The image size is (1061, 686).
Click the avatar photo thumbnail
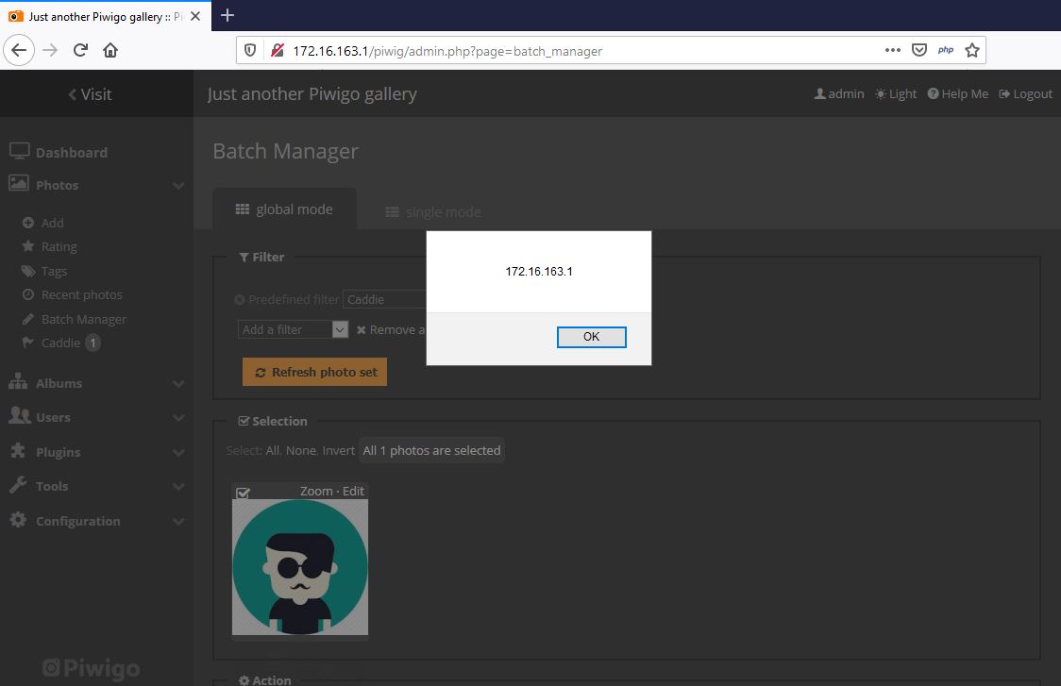[x=300, y=567]
